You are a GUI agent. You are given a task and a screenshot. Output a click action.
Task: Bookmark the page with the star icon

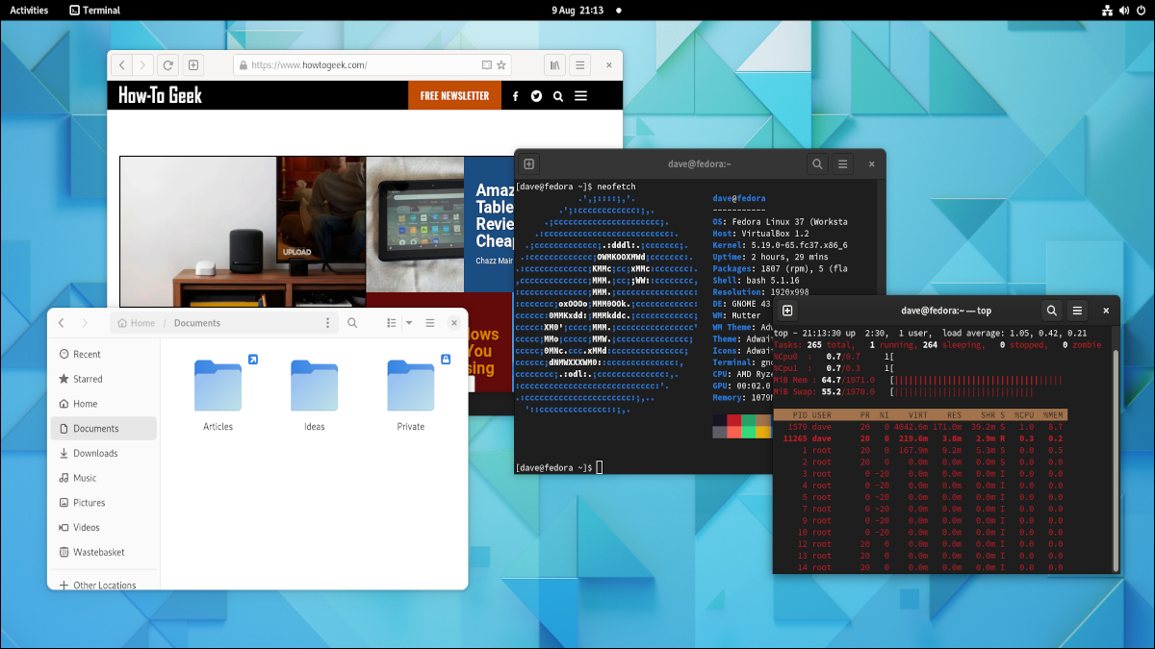[x=501, y=65]
